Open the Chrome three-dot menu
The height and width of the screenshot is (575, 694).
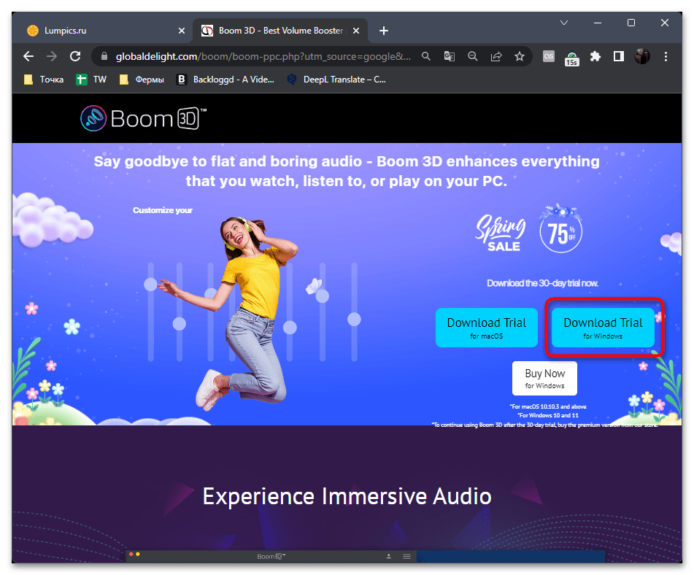point(666,57)
